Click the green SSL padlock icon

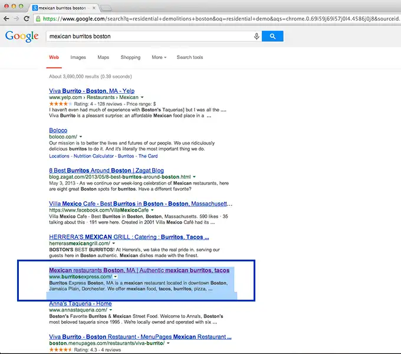click(x=38, y=18)
